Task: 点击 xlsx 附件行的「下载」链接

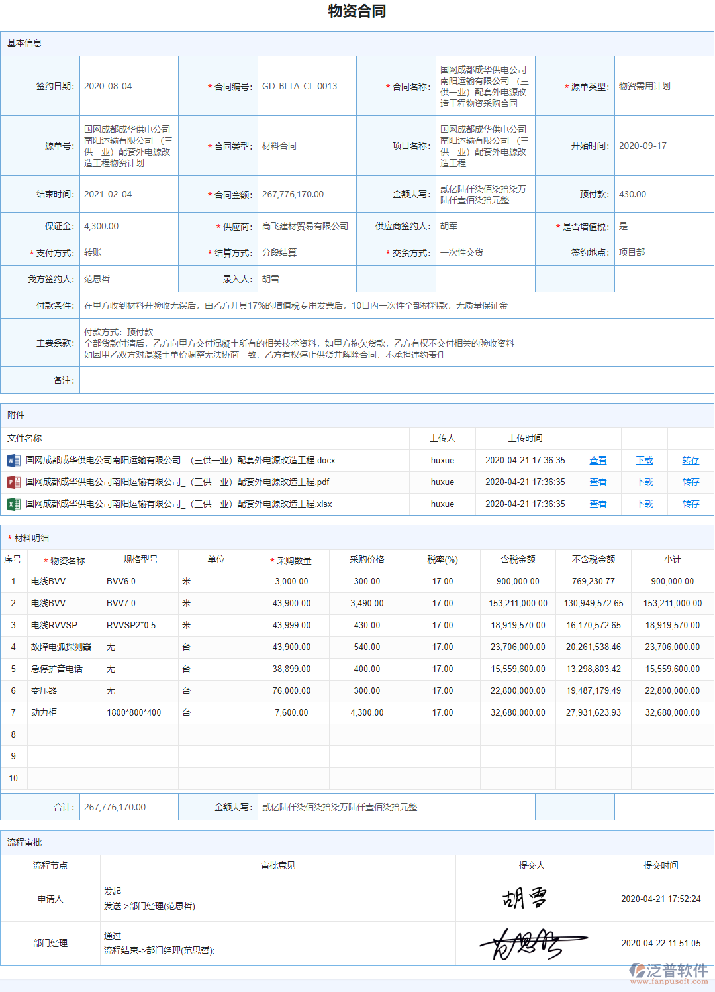Action: click(x=643, y=504)
